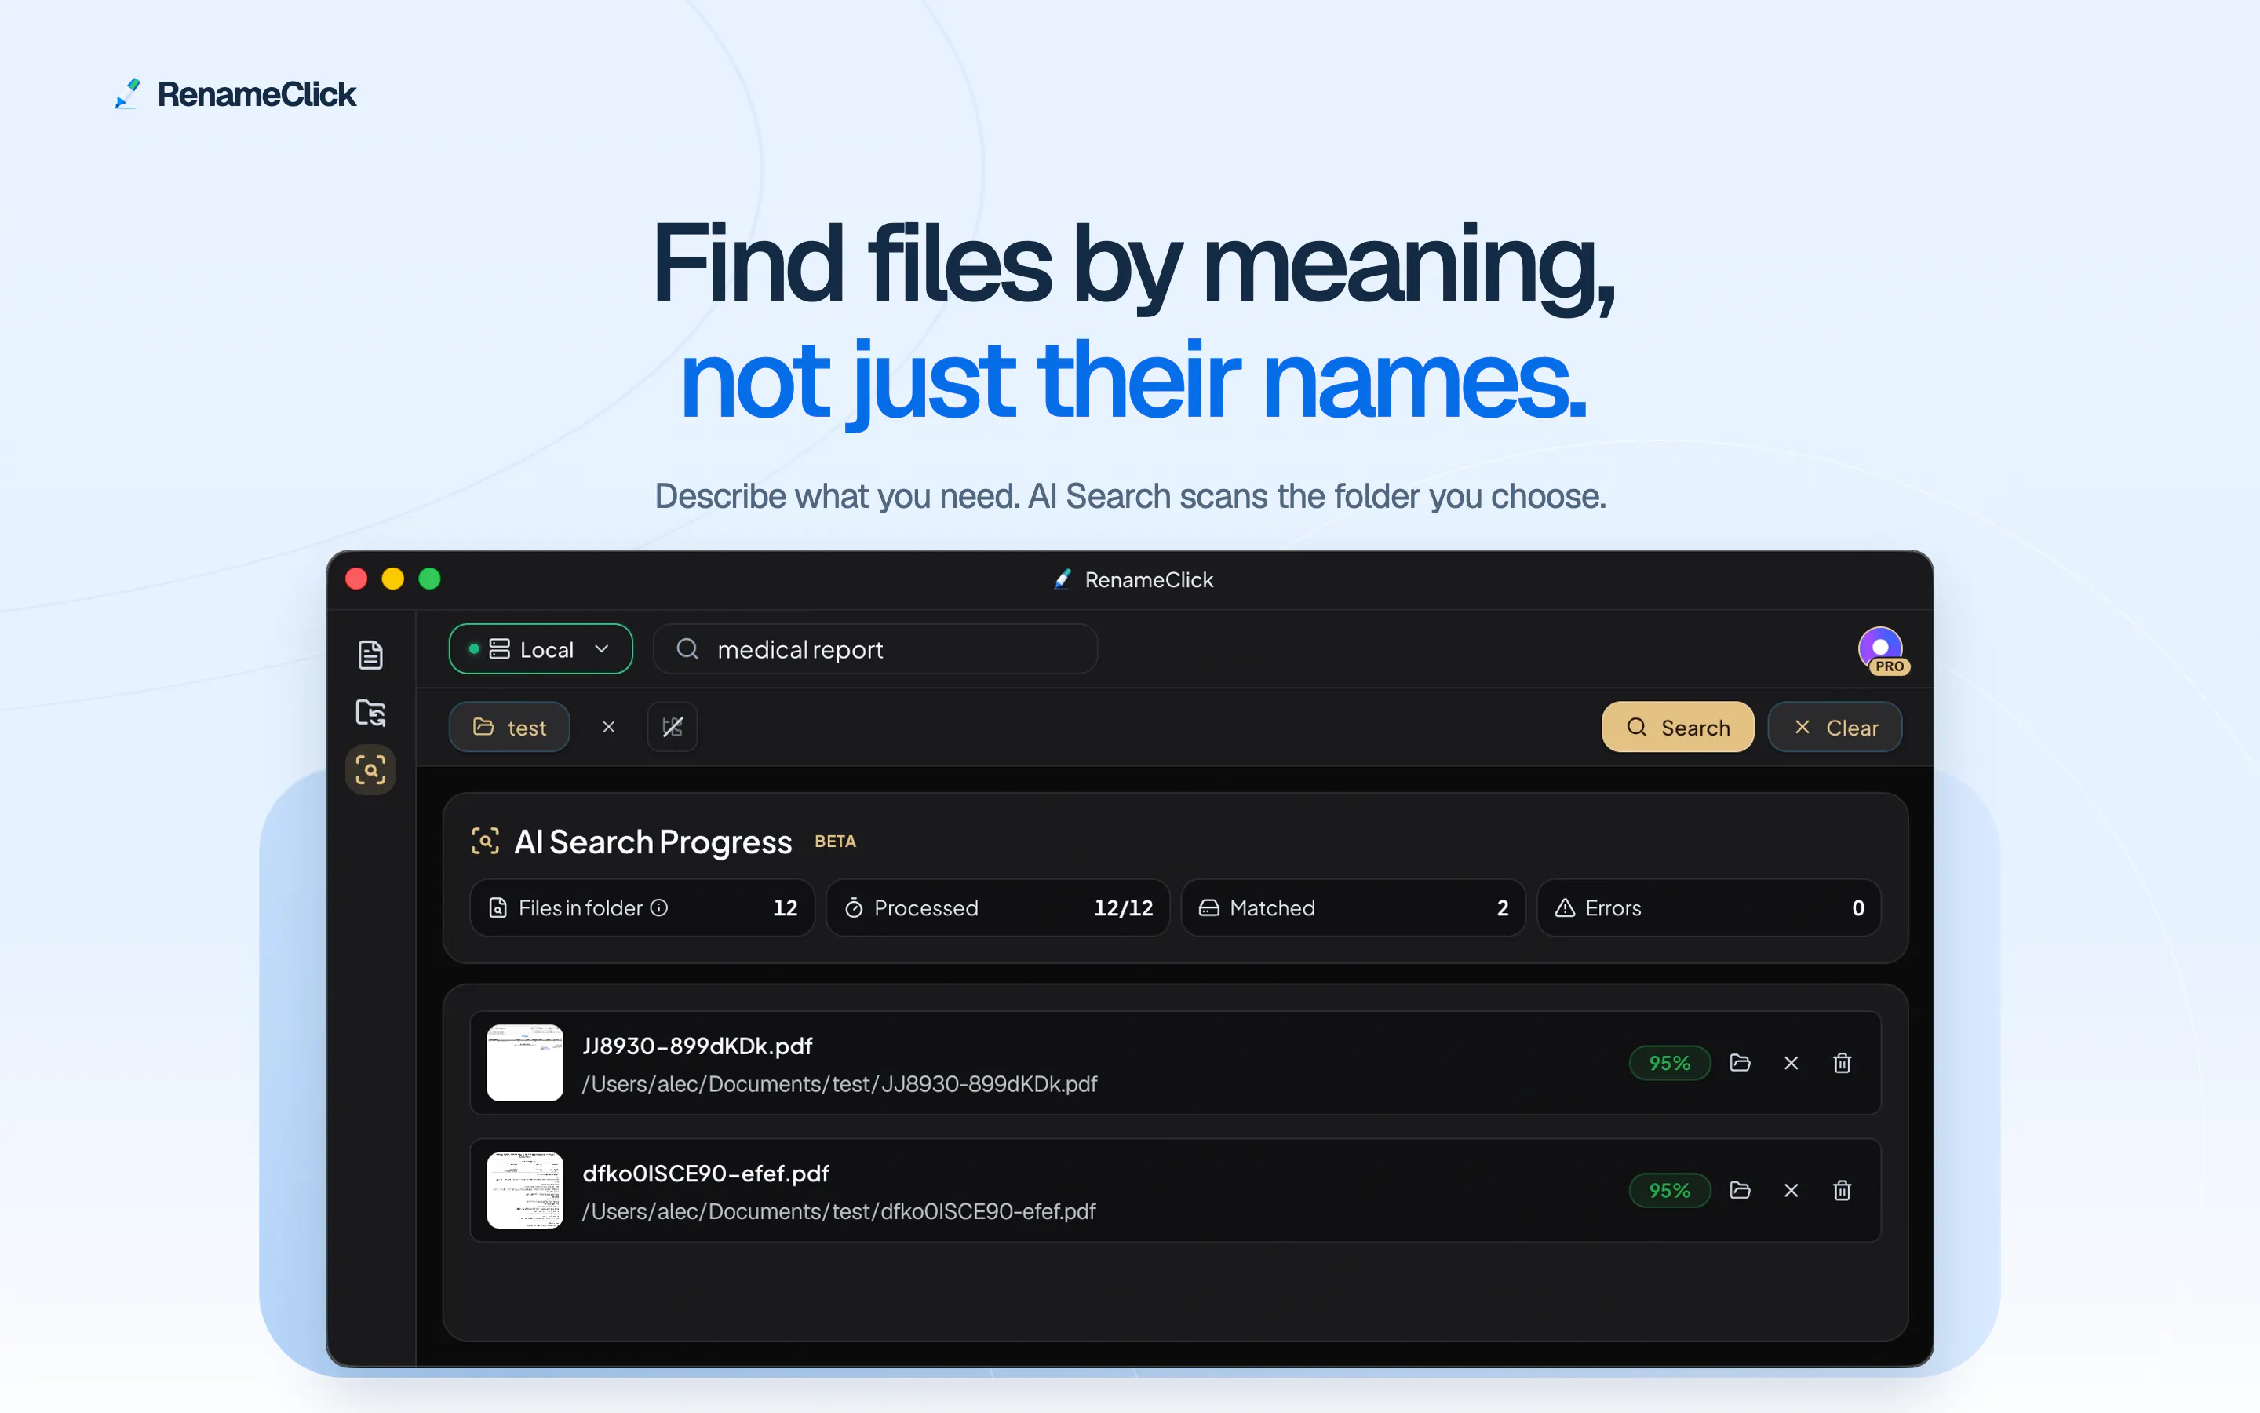Open the document rename sidebar icon
The width and height of the screenshot is (2260, 1413).
tap(370, 654)
